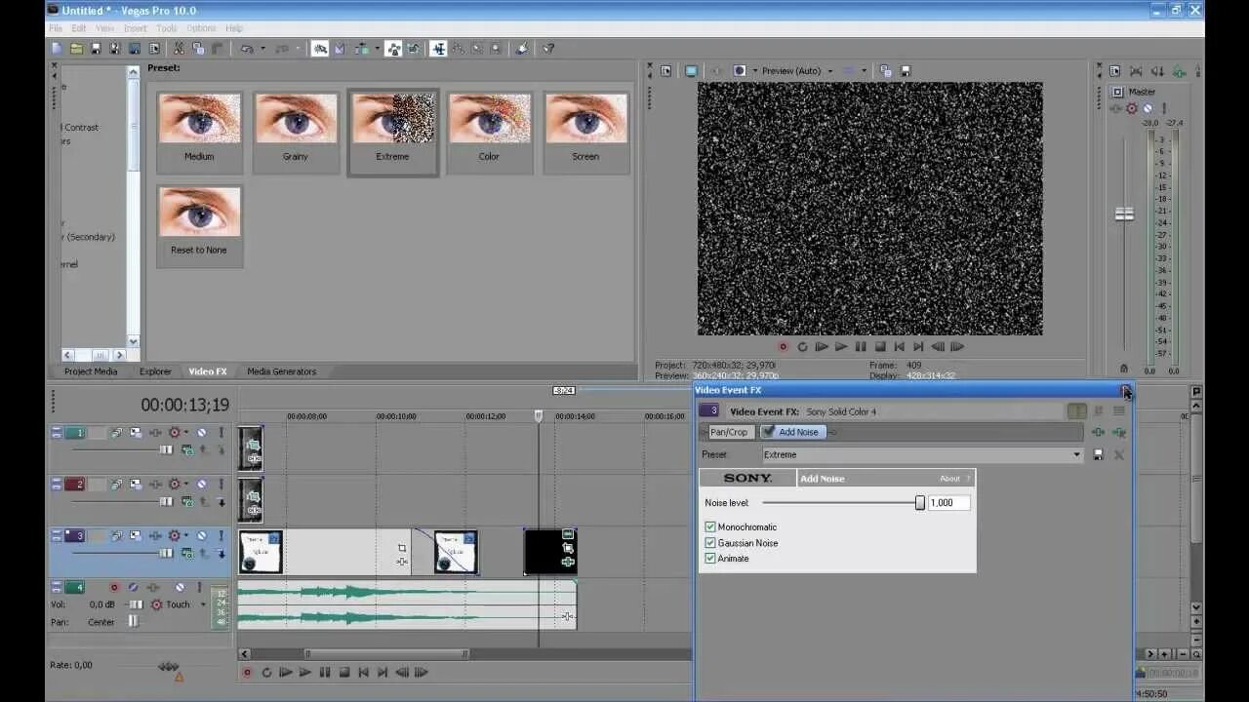Open the Undo history dropdown arrow
This screenshot has height=702, width=1249.
[263, 48]
